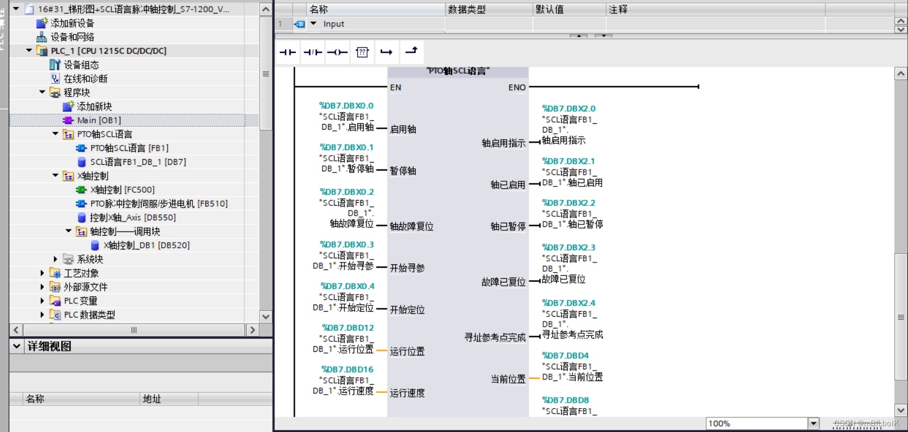Select the open branch ladder icon
Viewport: 908px width, 432px height.
(x=387, y=52)
